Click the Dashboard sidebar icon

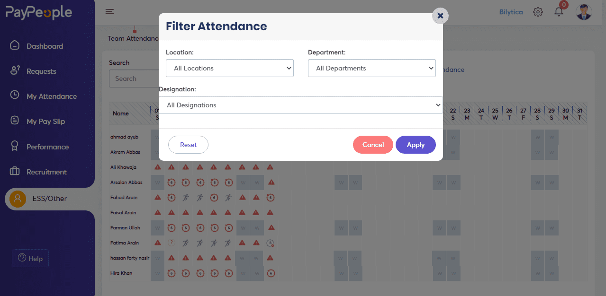15,45
